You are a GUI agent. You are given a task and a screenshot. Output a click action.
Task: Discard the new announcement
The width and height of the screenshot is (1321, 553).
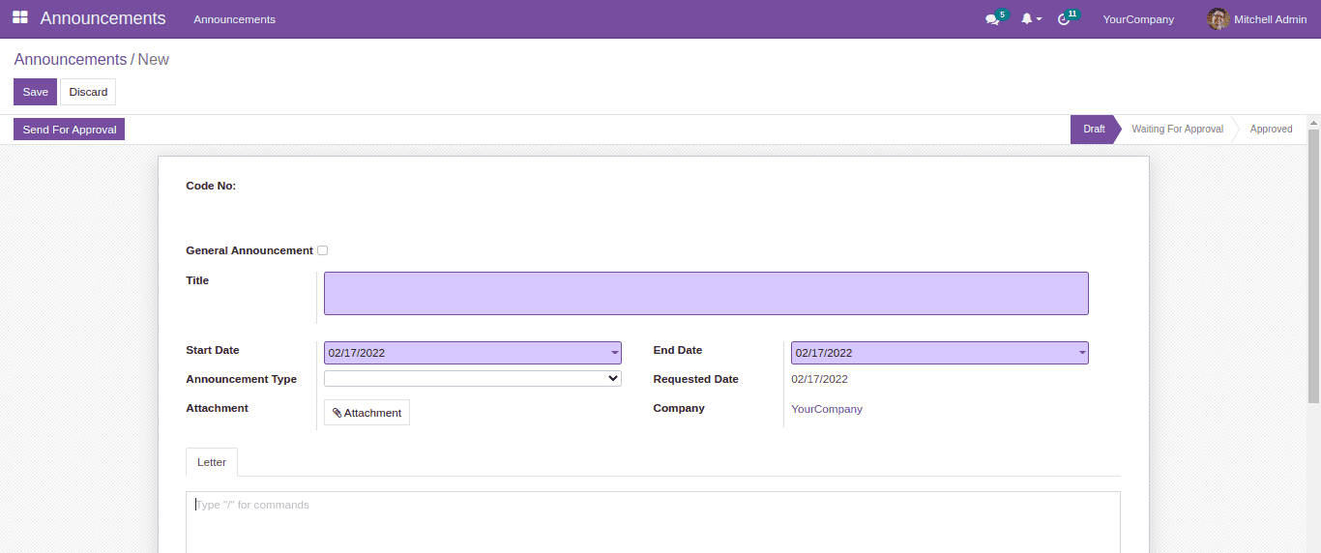[x=88, y=92]
